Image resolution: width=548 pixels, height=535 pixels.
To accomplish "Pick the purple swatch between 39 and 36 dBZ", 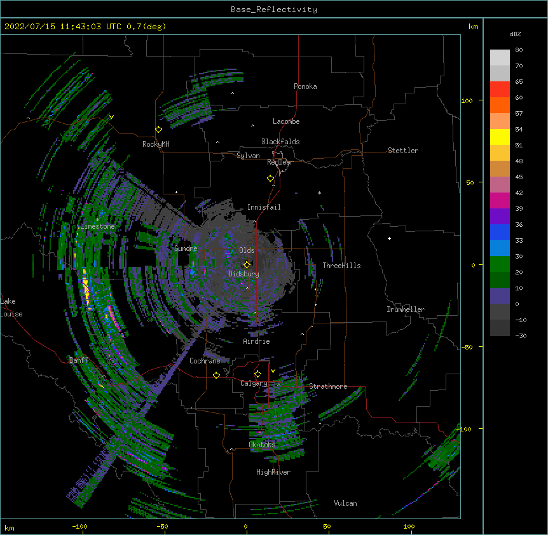I will tap(500, 216).
